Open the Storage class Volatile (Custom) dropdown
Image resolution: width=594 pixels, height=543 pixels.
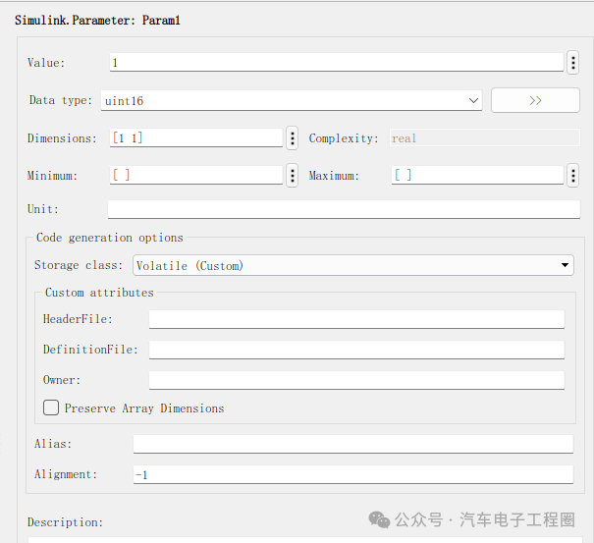point(353,265)
